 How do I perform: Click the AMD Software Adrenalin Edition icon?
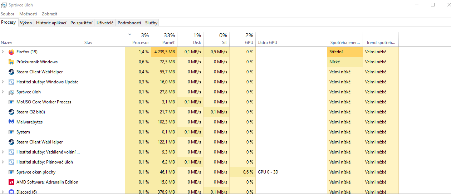[11, 182]
